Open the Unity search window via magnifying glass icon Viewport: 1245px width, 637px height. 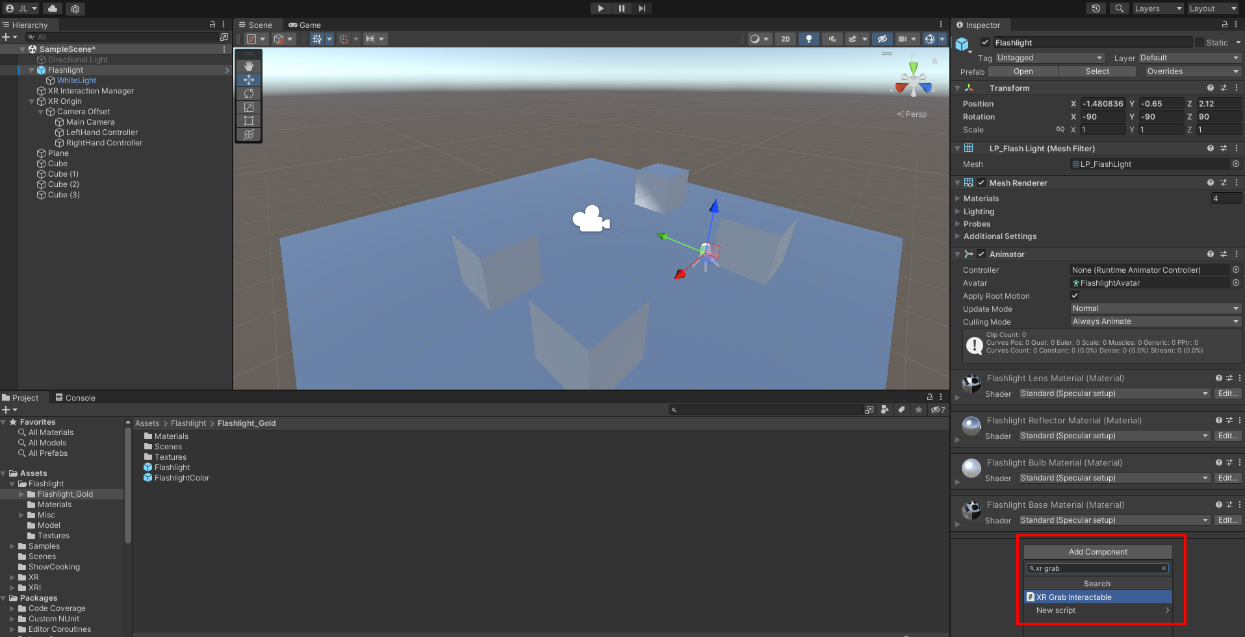pyautogui.click(x=1119, y=8)
